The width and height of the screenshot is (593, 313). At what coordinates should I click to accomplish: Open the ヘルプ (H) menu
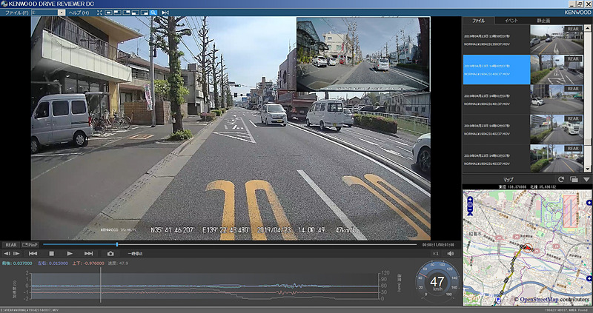(x=79, y=13)
